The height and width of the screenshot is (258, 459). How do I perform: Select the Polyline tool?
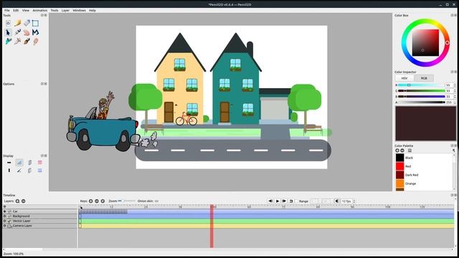(35, 32)
